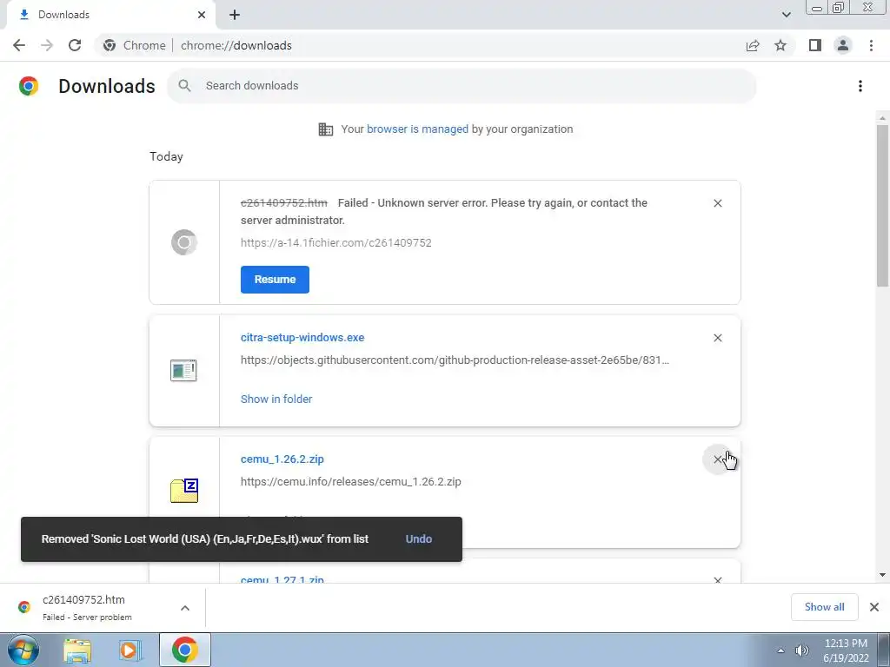Image resolution: width=890 pixels, height=667 pixels.
Task: Open the 'browser is managed' link
Action: pyautogui.click(x=417, y=129)
